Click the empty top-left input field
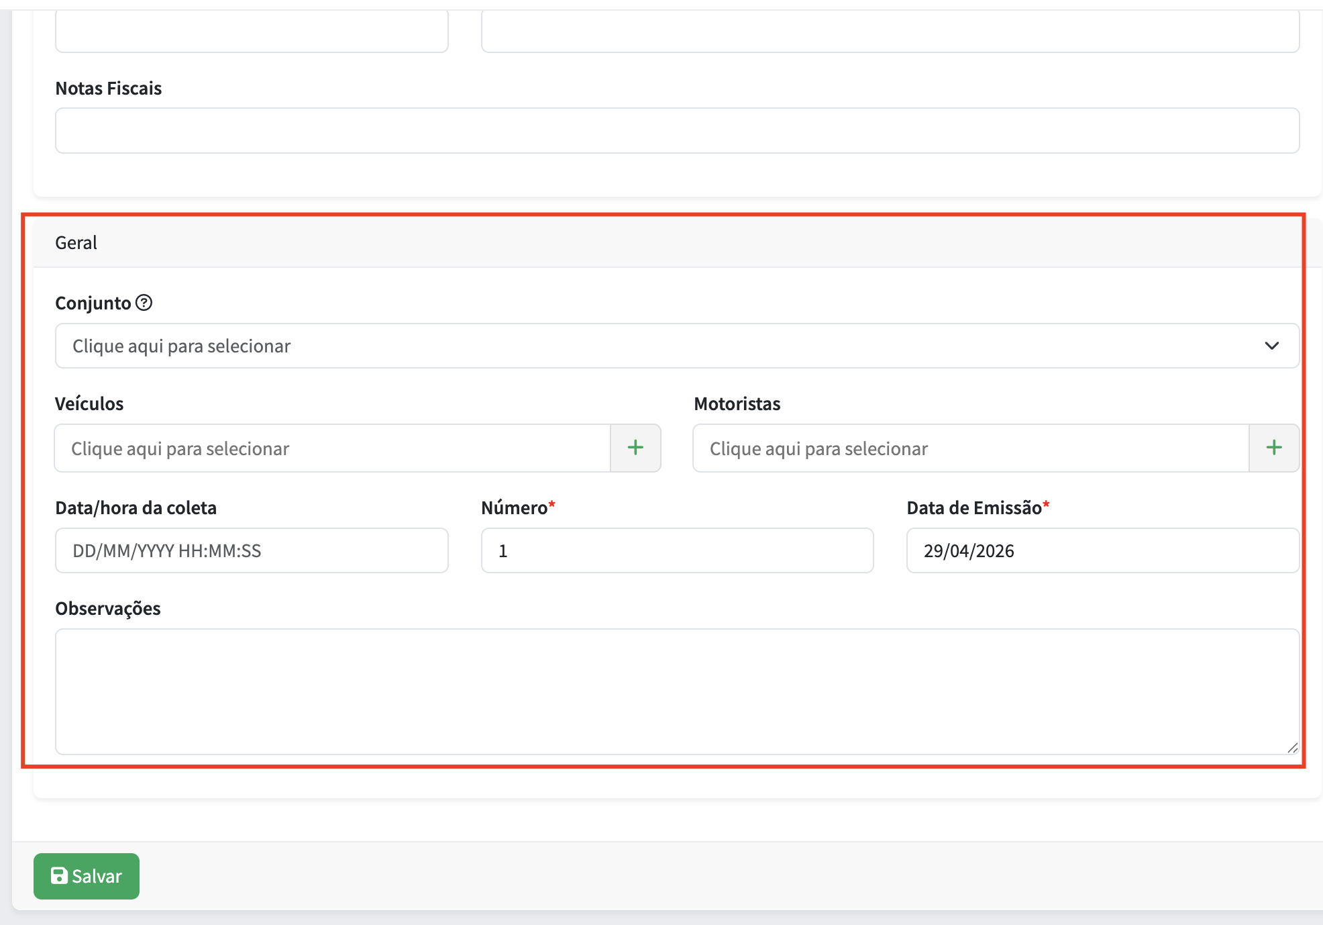The image size is (1323, 925). (252, 31)
